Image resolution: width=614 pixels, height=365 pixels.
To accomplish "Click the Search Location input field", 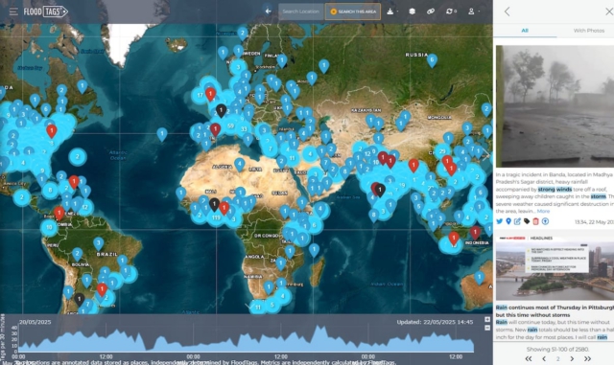I will 300,11.
